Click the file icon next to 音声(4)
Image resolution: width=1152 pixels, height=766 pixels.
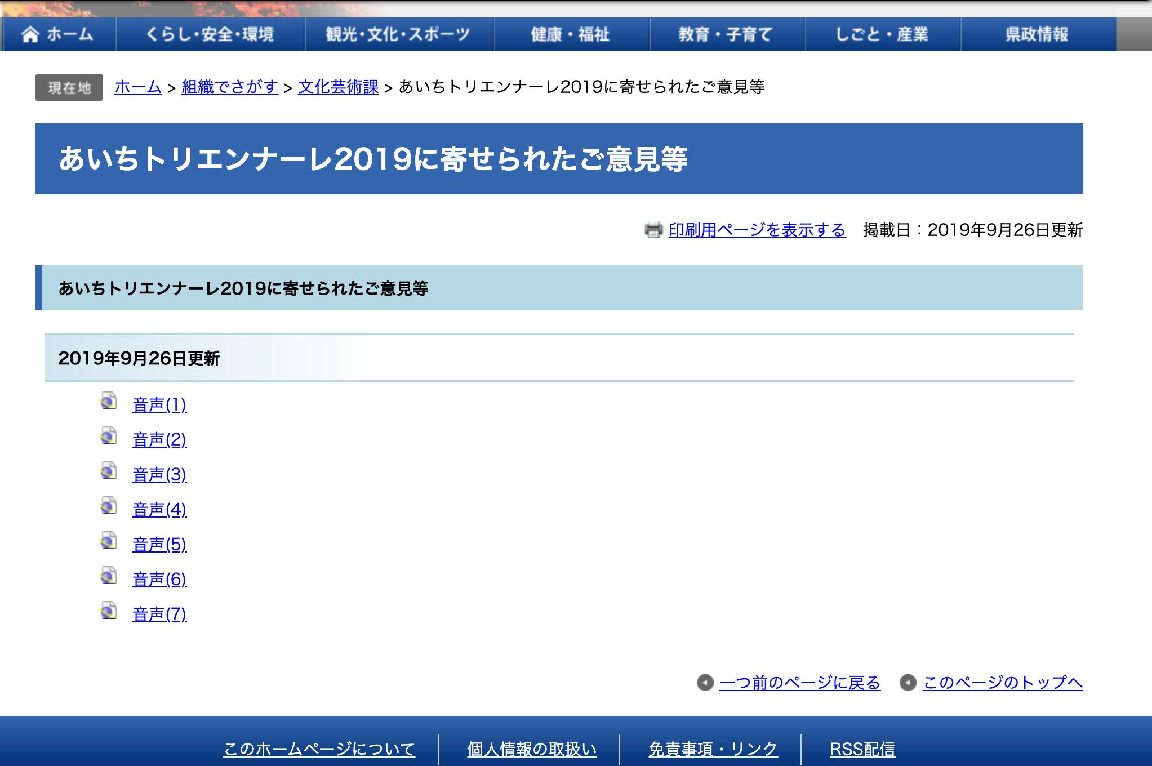(109, 506)
